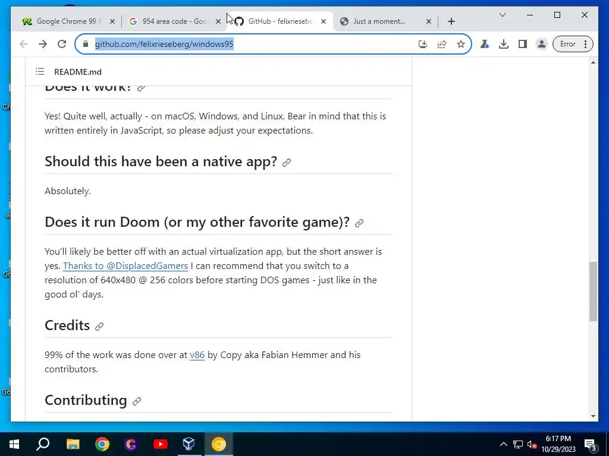The width and height of the screenshot is (609, 456).
Task: Click the scrollbar up arrow
Action: [593, 62]
